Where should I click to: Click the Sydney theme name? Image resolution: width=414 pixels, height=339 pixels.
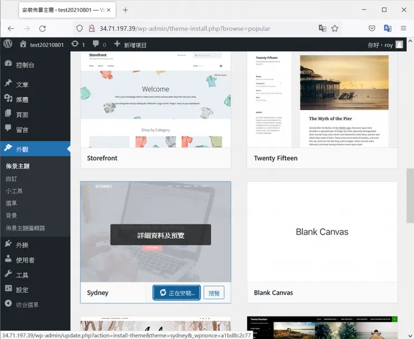point(98,293)
